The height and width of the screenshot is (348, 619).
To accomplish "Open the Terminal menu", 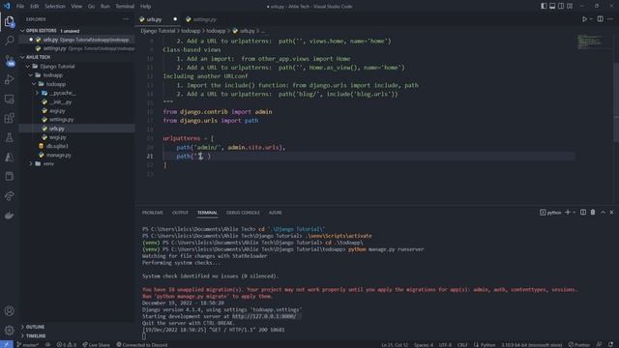I will 125,7.
